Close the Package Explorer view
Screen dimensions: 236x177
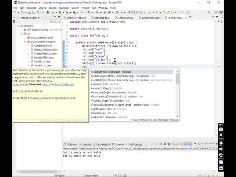click(x=42, y=18)
